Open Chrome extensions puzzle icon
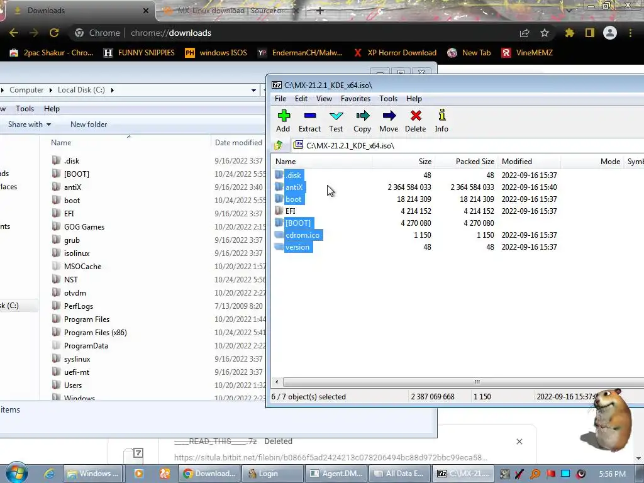644x483 pixels. (569, 33)
